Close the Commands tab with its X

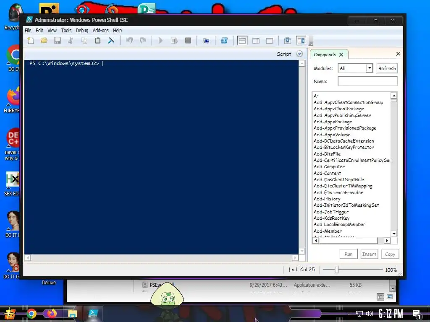coord(341,55)
